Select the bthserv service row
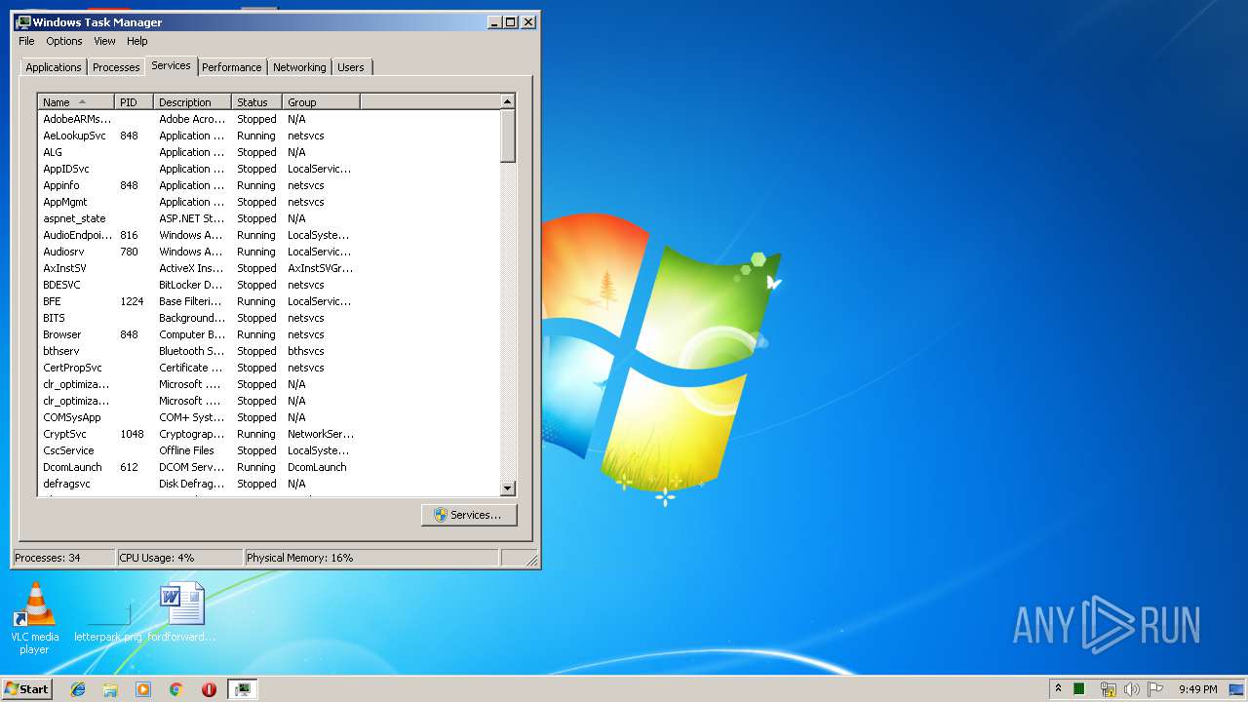The width and height of the screenshot is (1248, 702). pyautogui.click(x=268, y=351)
